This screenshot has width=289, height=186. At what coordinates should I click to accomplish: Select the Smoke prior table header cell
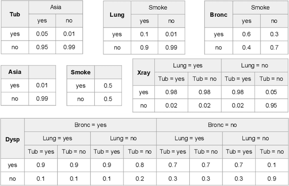(x=80, y=72)
